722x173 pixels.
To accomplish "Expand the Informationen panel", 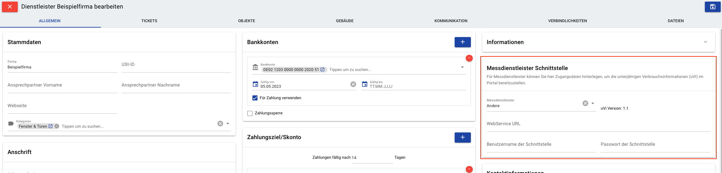I will pyautogui.click(x=705, y=42).
